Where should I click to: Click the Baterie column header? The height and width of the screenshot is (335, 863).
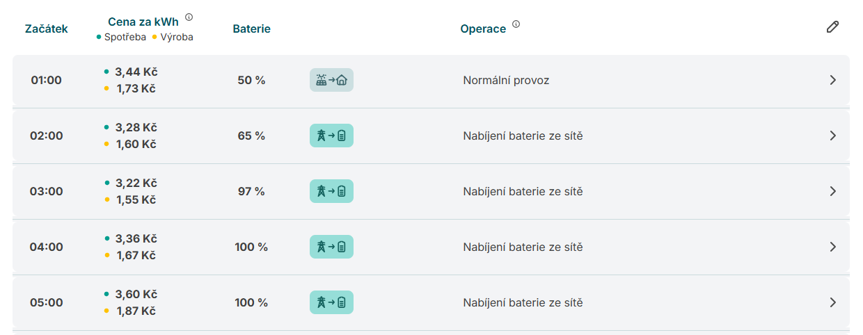(251, 28)
